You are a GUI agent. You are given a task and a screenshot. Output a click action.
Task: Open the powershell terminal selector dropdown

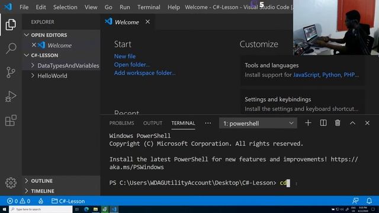[258, 123]
